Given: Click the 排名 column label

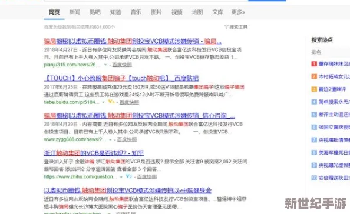Looking at the screenshot, I should tap(316, 52).
